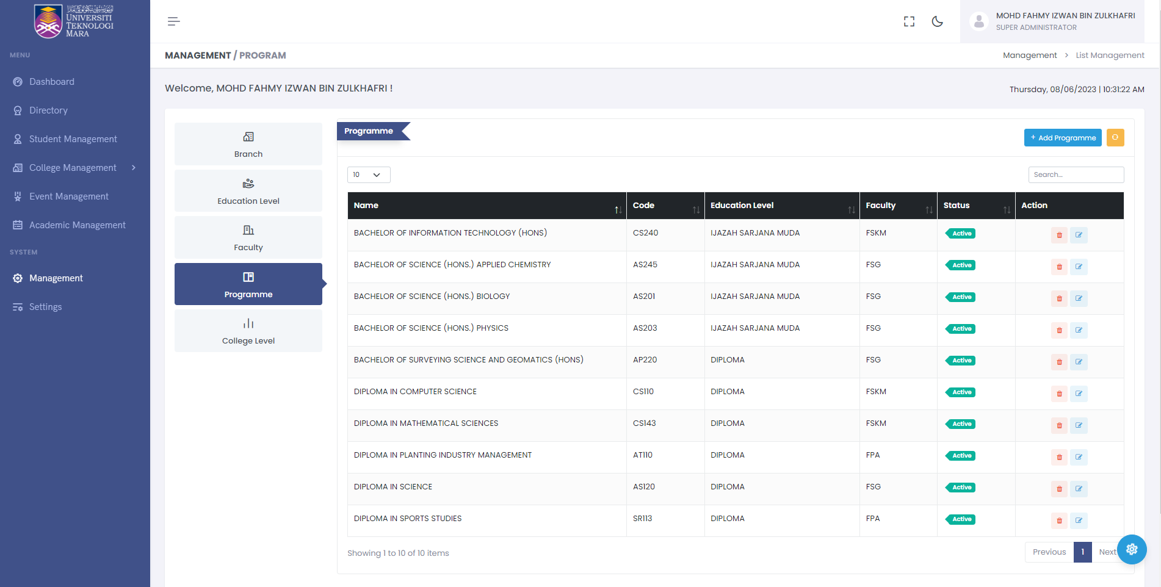Enter fullscreen mode using the top bar icon
The height and width of the screenshot is (587, 1161).
(x=909, y=21)
